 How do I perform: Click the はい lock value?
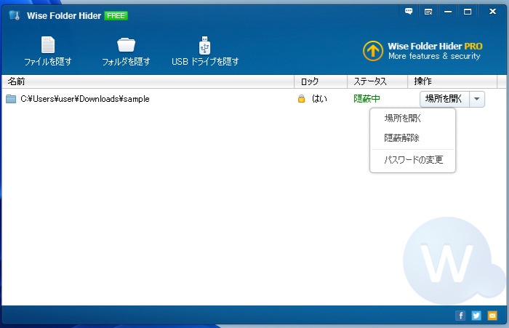point(319,99)
